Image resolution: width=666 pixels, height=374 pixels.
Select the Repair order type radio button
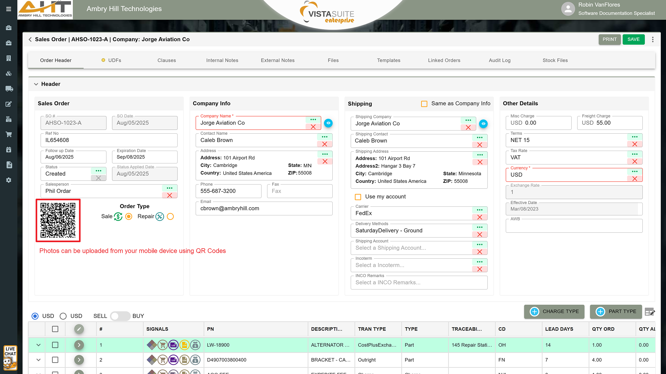(170, 216)
